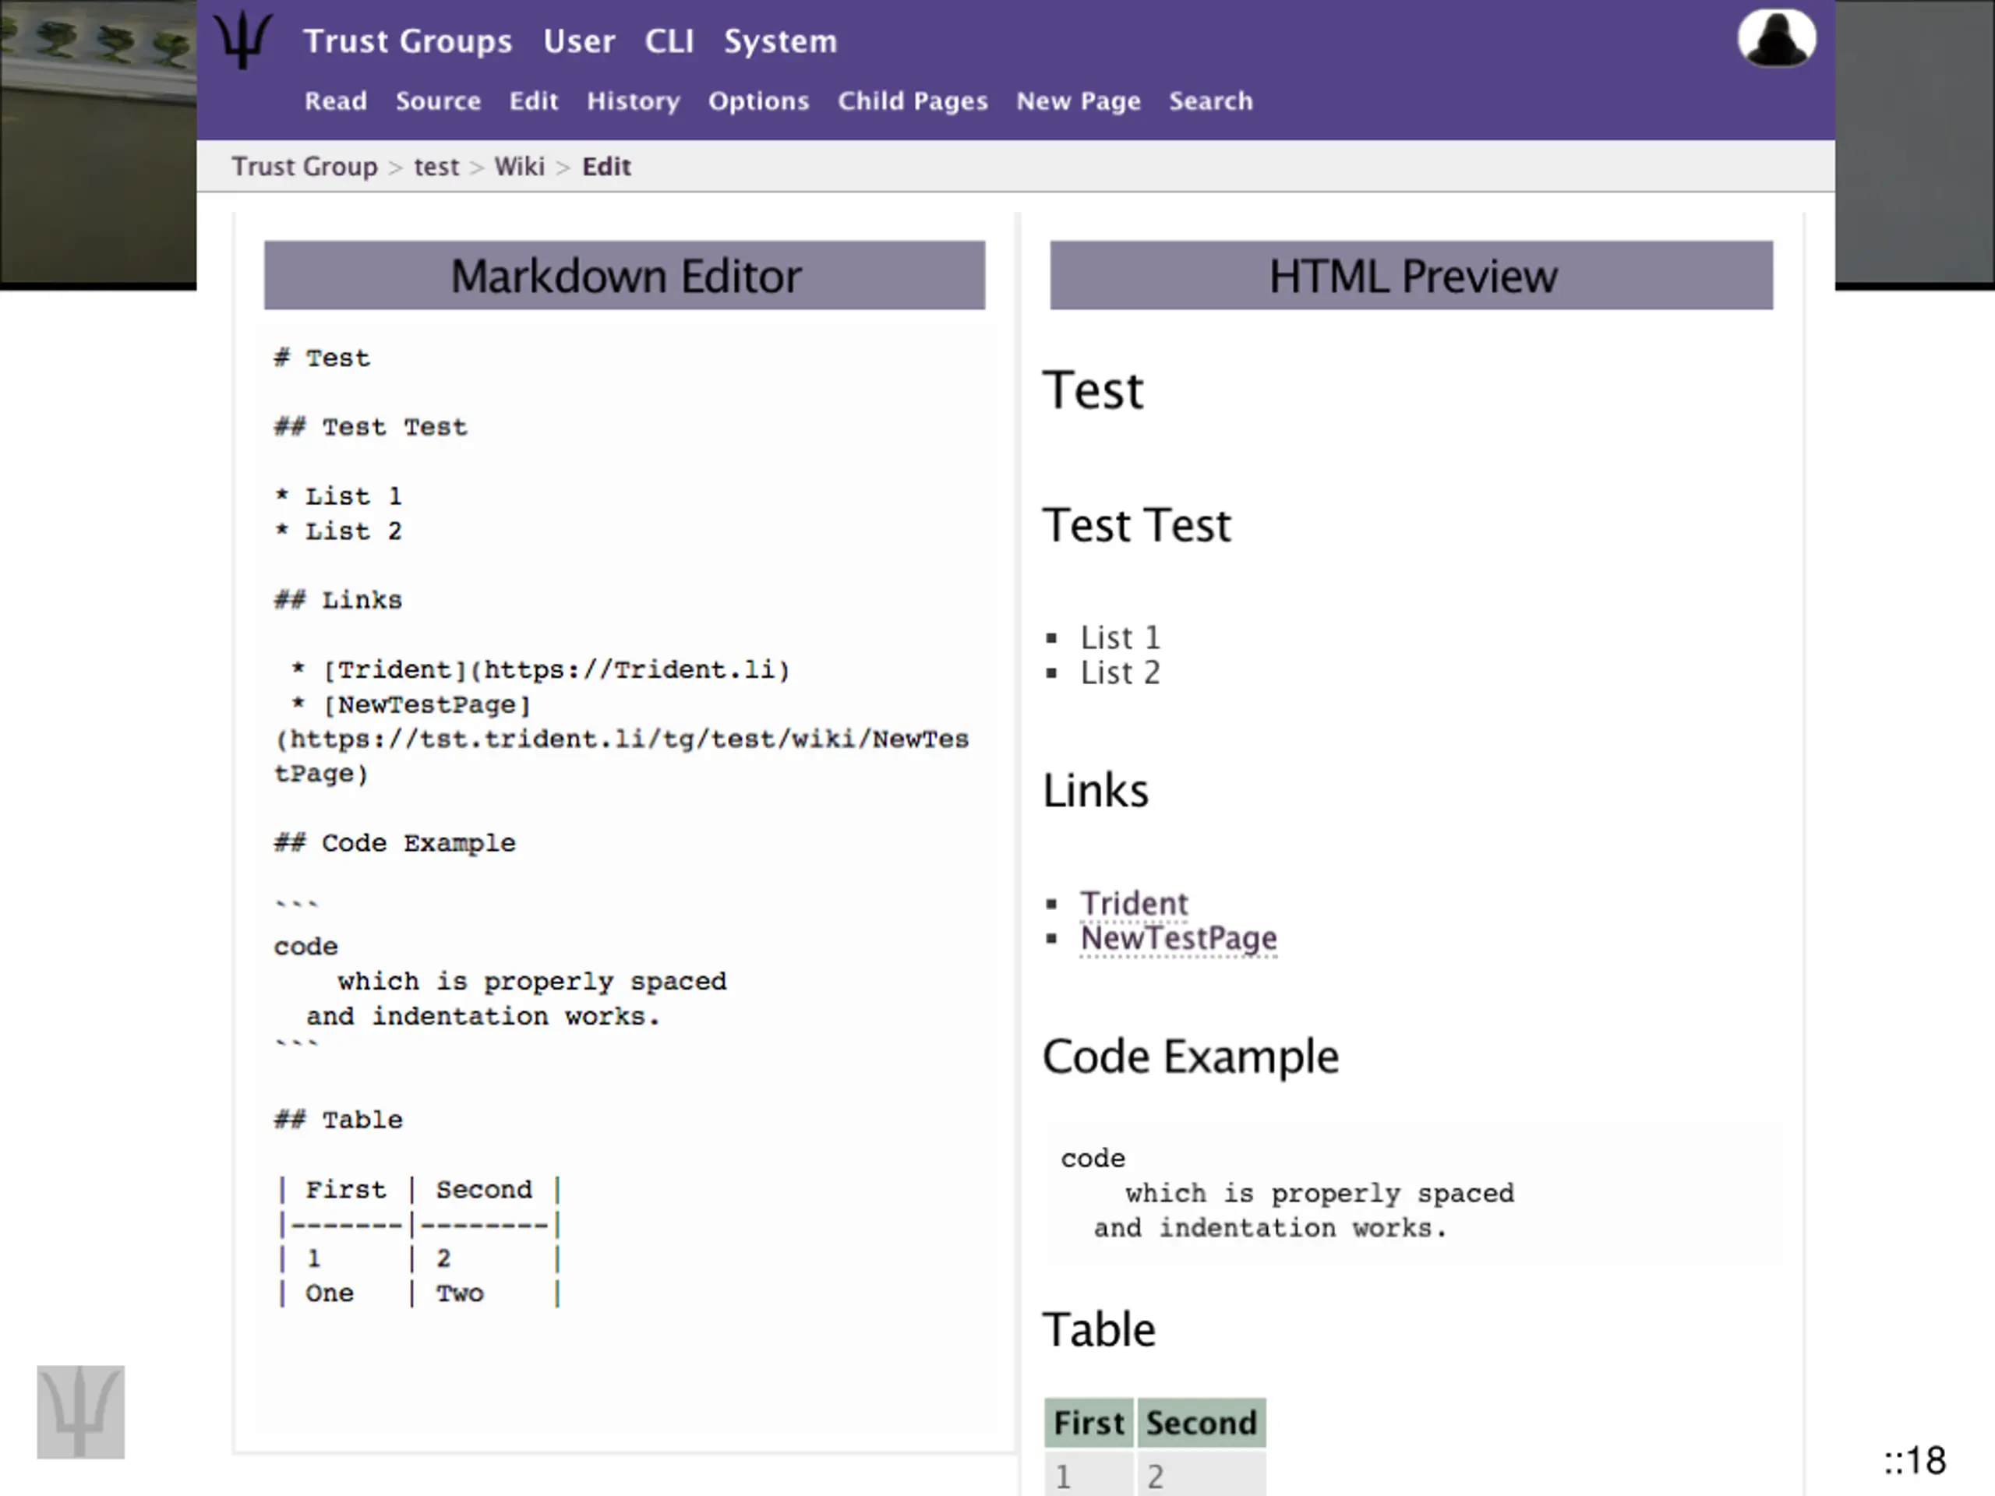This screenshot has width=1995, height=1496.
Task: Click 'which is properly spaced' in editor
Action: click(x=532, y=981)
